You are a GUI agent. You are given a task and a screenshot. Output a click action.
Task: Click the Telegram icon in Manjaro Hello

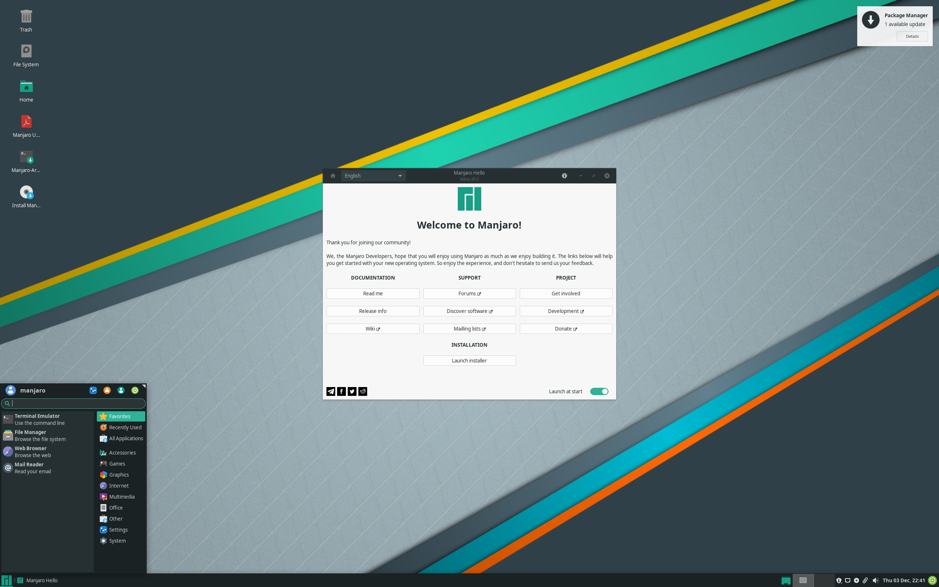(x=330, y=391)
